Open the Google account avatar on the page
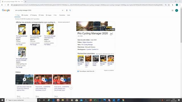Viewport: 182px width, 102px height. (177, 10)
